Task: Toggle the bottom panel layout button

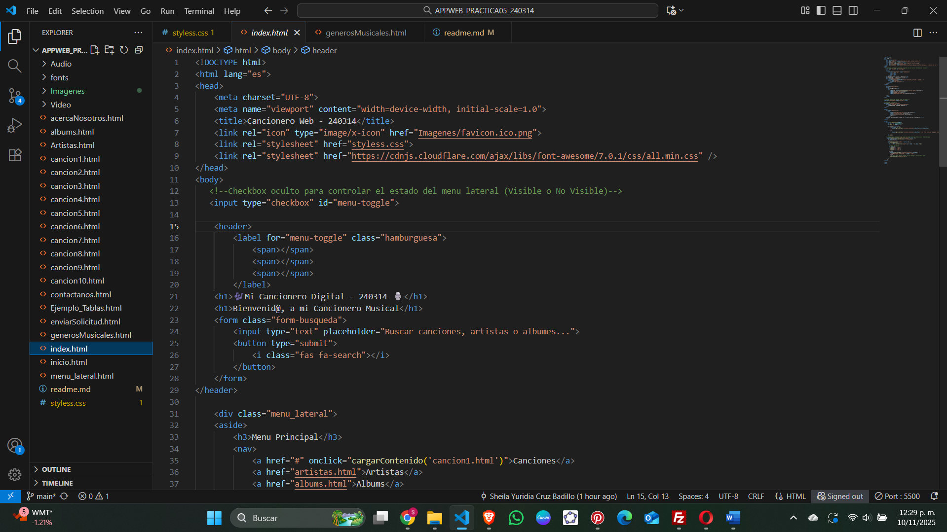Action: pos(837,10)
